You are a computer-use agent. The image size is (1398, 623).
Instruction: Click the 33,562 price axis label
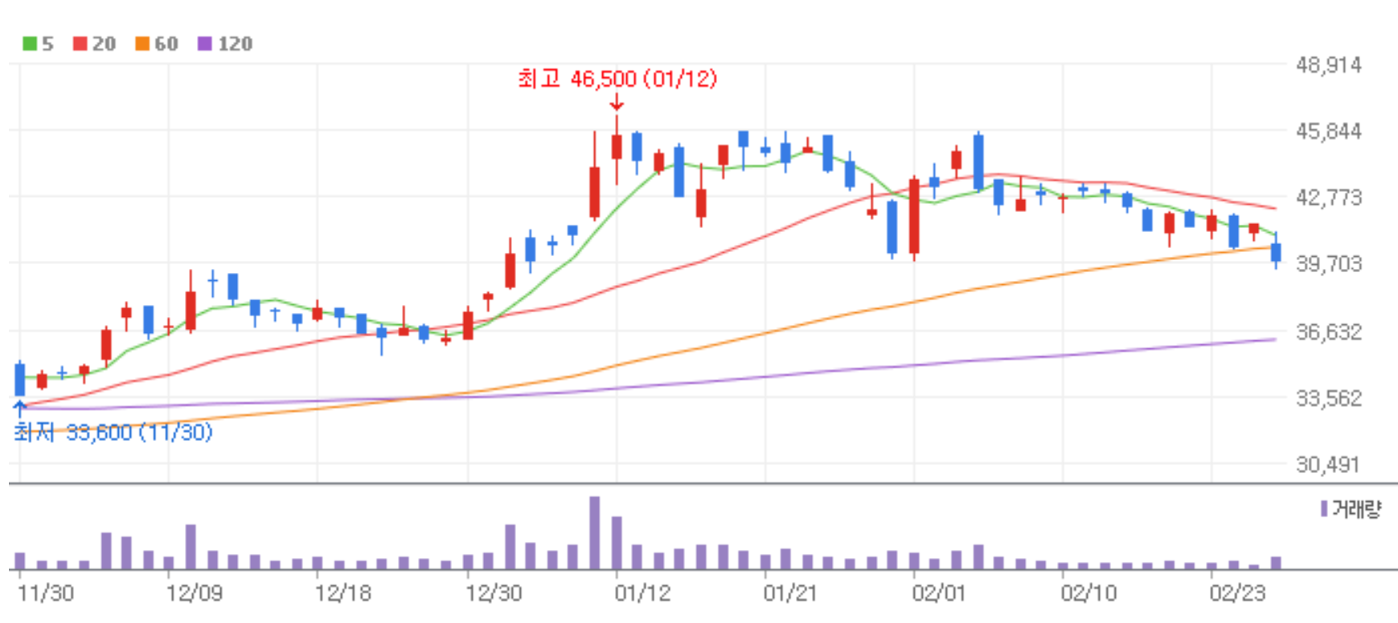[x=1329, y=398]
